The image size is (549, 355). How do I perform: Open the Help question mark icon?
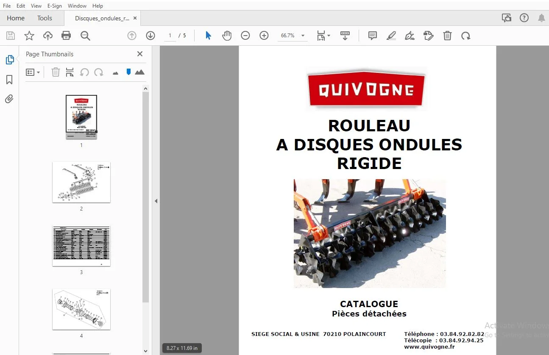coord(524,18)
